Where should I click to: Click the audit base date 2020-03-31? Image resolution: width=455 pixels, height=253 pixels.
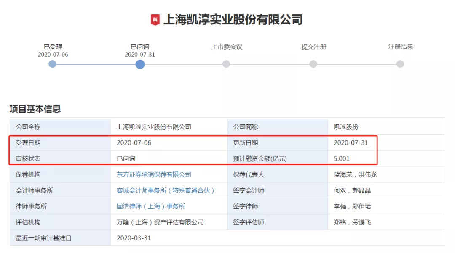pyautogui.click(x=134, y=238)
